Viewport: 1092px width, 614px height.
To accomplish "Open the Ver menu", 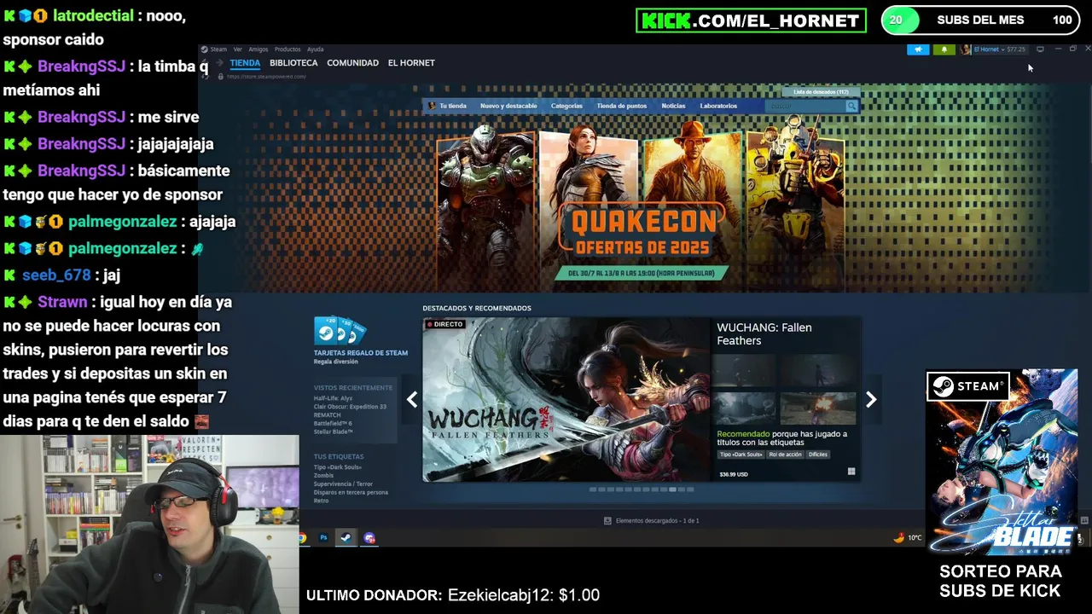I will coord(238,49).
